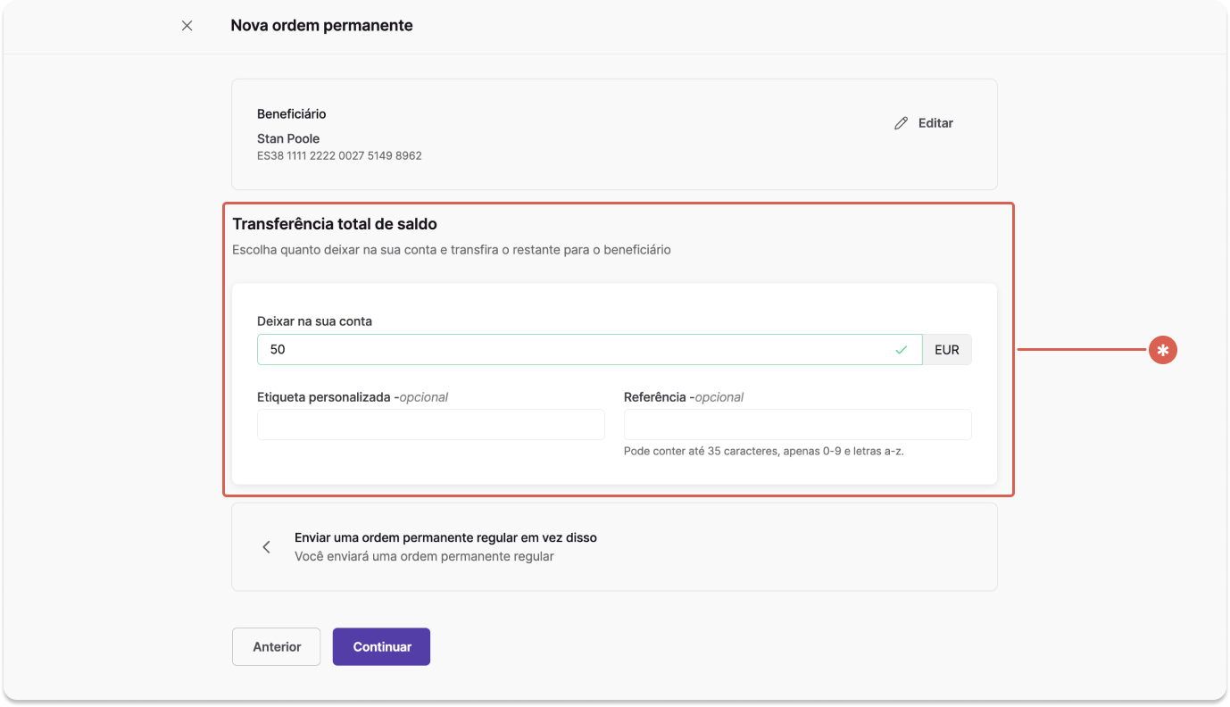Click the Nova ordem permanente title
This screenshot has height=707, width=1230.
point(321,26)
